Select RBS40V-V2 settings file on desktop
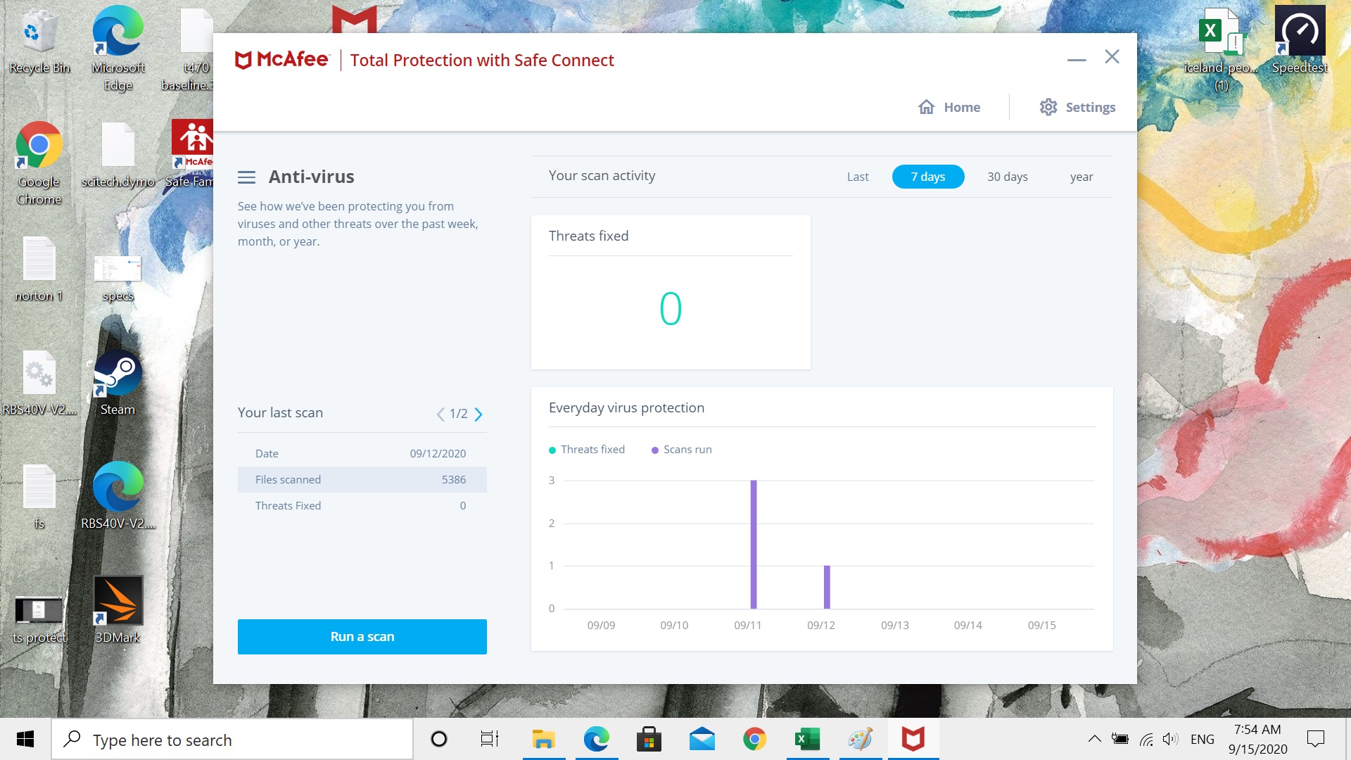Screen dimensions: 1351x760 39,384
